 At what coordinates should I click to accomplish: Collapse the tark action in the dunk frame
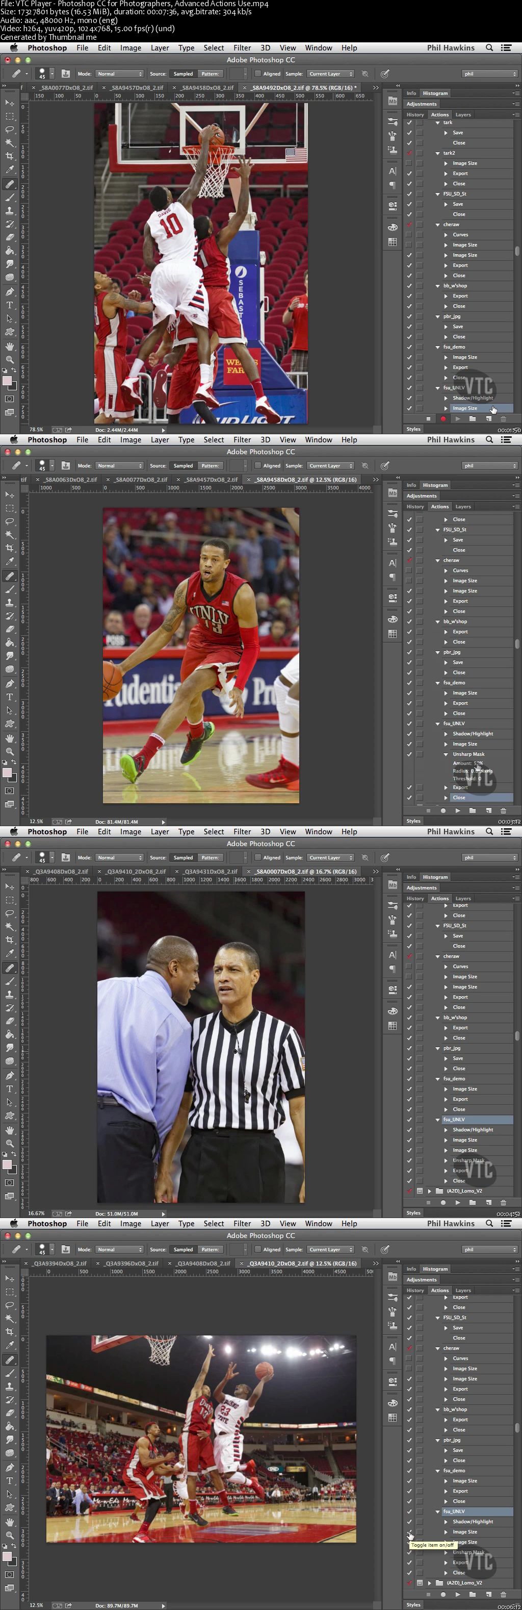click(438, 122)
